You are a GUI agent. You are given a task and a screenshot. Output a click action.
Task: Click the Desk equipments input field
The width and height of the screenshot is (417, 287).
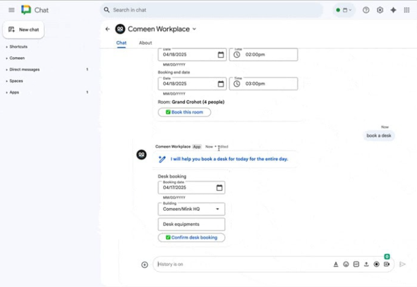[x=191, y=224]
